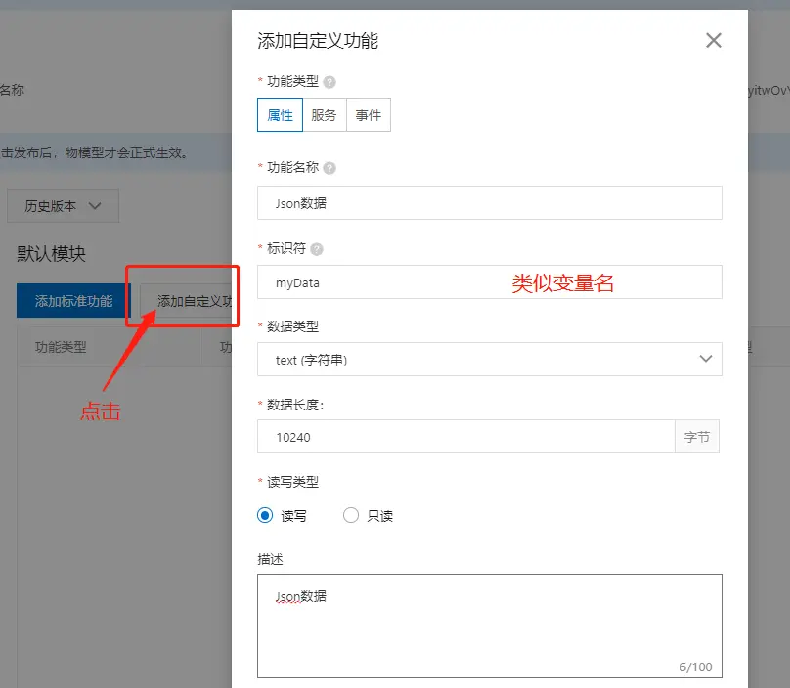
Task: Switch function type to 事件
Action: pos(369,114)
